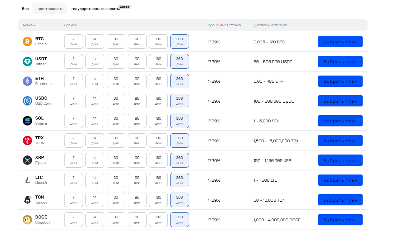Click the deposit range 1 - 5,000 SOL

(x=267, y=121)
